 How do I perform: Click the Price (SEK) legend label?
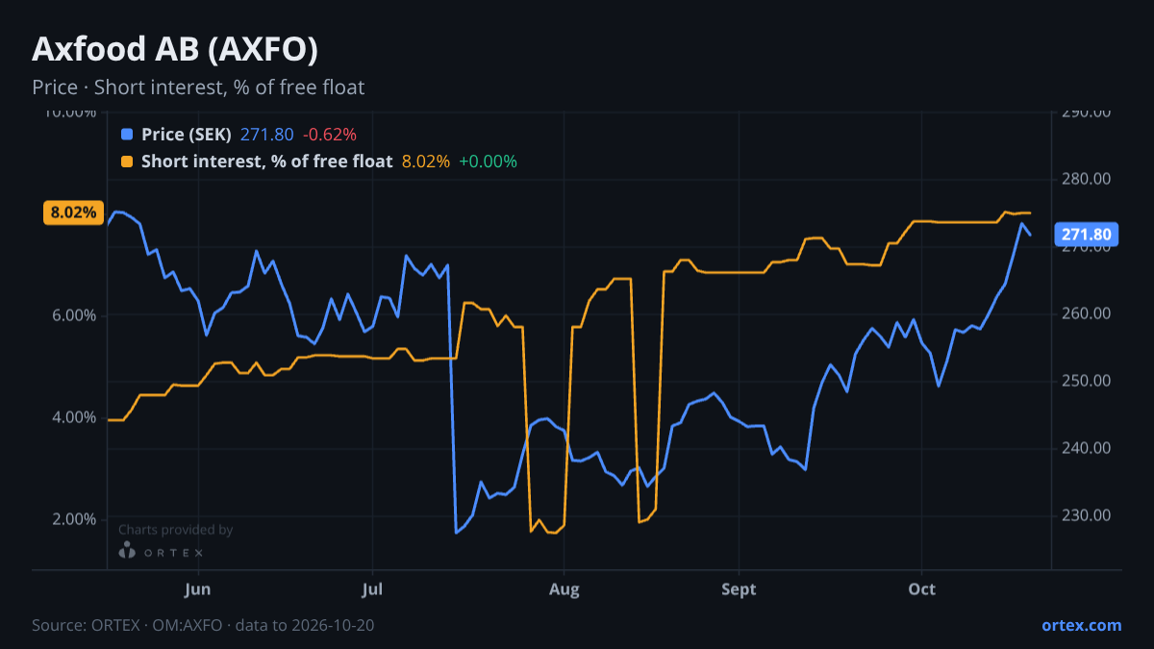point(187,135)
